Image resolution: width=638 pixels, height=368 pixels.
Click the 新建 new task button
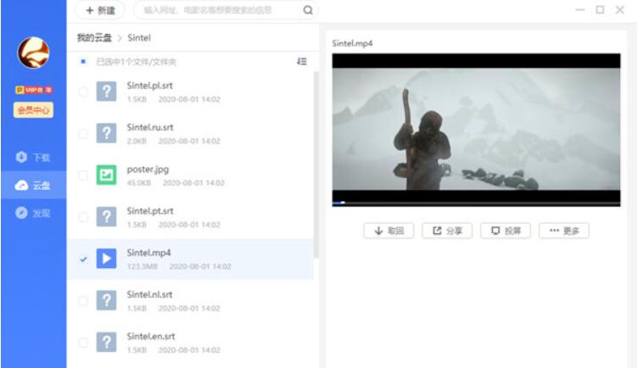coord(100,10)
